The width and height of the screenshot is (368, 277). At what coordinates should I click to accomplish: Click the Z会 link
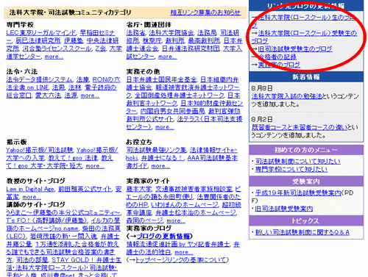click(x=100, y=48)
